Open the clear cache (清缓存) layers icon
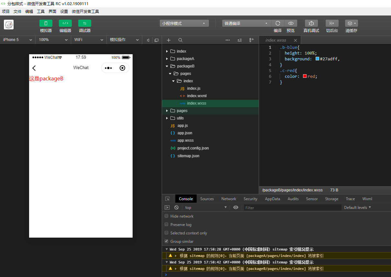The width and height of the screenshot is (391, 277). (x=351, y=23)
